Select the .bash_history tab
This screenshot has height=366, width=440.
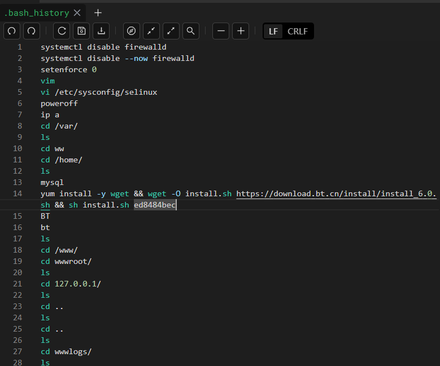point(37,13)
